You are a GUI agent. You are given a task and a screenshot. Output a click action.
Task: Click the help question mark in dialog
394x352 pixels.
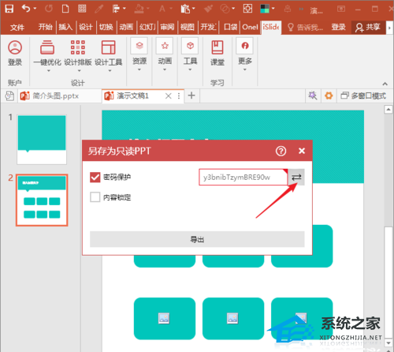(x=281, y=151)
